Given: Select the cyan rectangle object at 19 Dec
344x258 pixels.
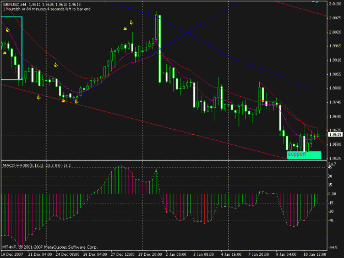Looking at the screenshot, I should click(x=12, y=48).
